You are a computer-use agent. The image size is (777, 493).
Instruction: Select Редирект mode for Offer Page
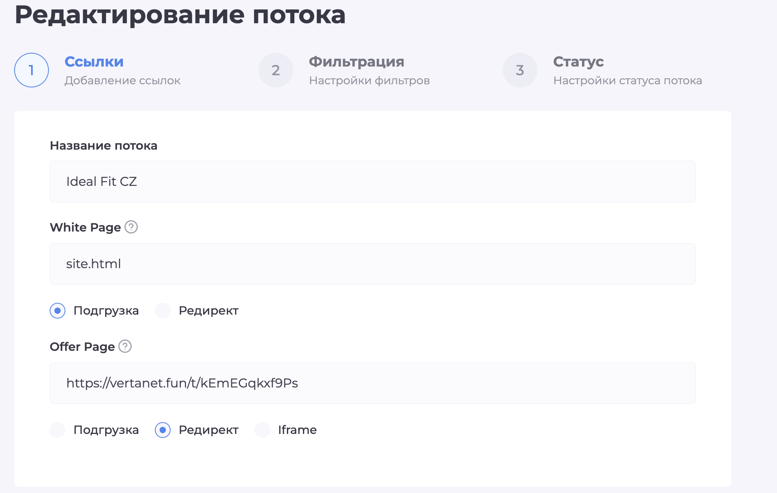[162, 430]
